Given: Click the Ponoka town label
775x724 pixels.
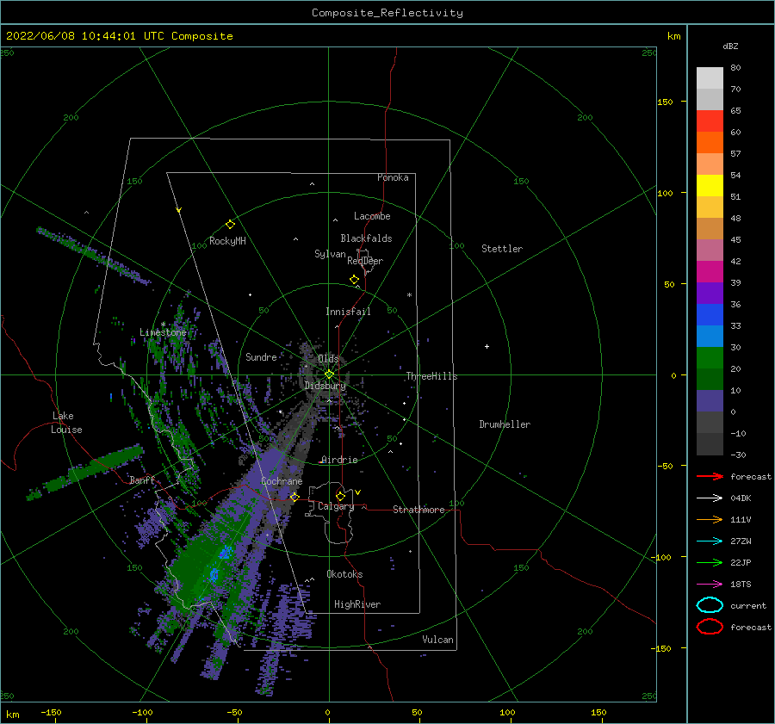Looking at the screenshot, I should [x=393, y=177].
